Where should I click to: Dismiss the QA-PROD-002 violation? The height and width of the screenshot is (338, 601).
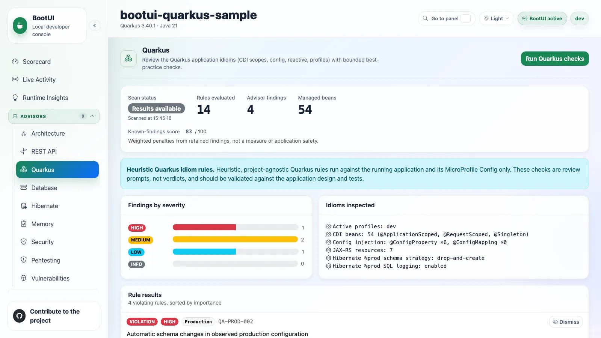(x=566, y=322)
